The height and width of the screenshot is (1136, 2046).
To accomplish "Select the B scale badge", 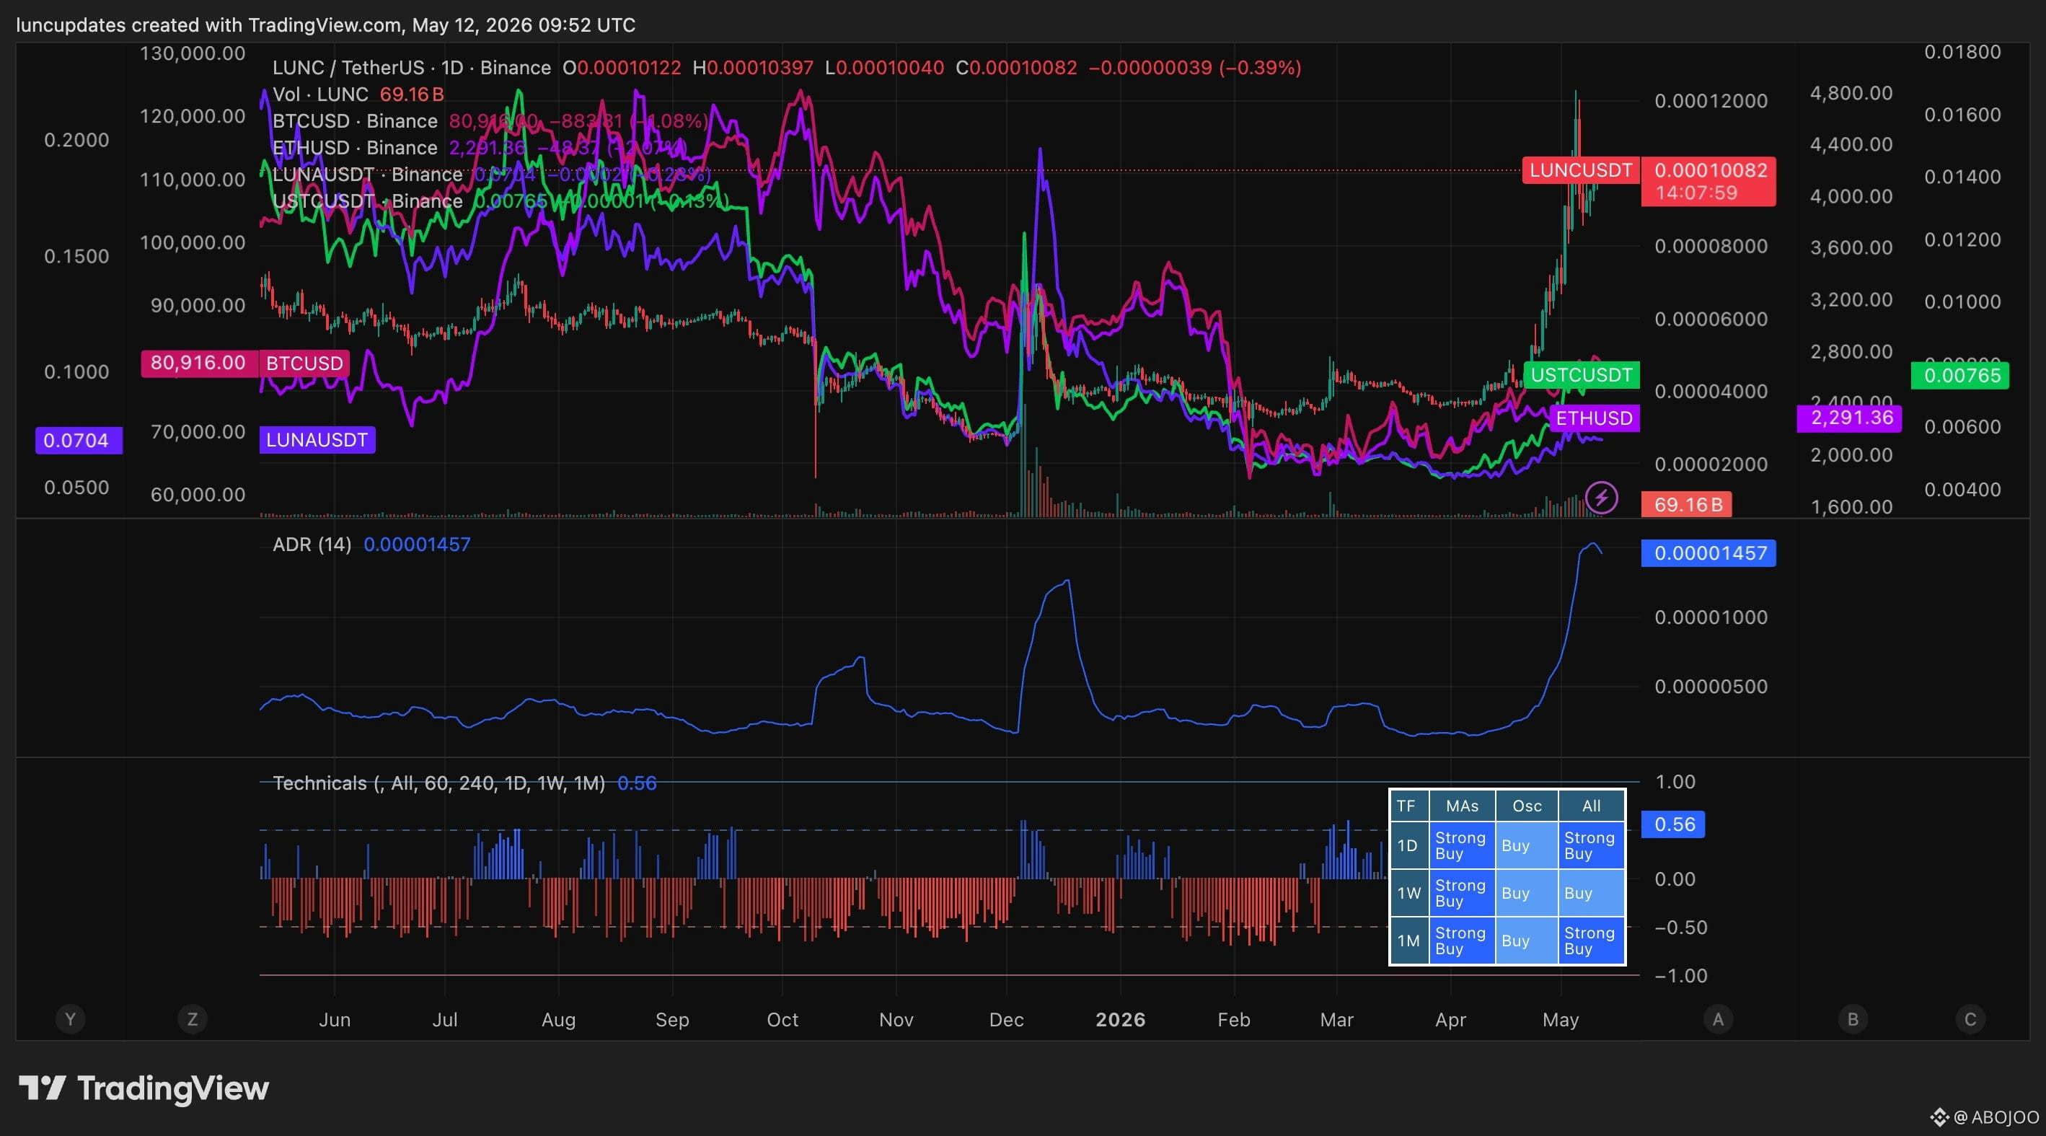I will pos(1853,1019).
